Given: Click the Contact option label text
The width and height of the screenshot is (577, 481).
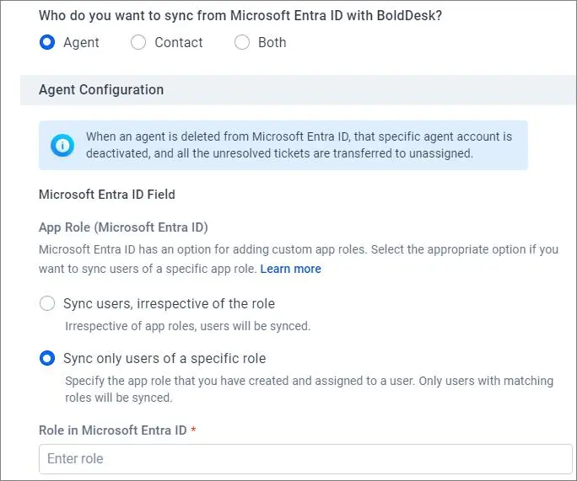Looking at the screenshot, I should pyautogui.click(x=179, y=43).
